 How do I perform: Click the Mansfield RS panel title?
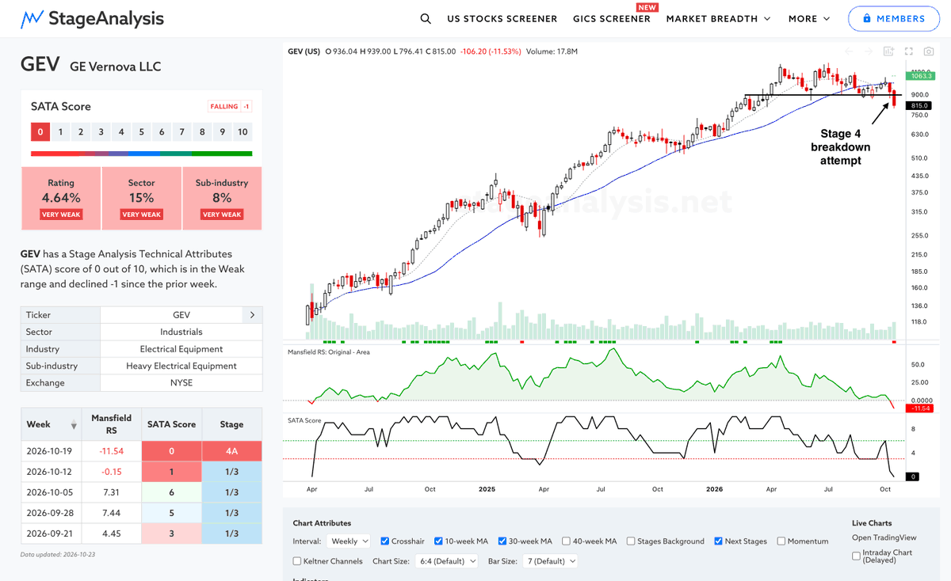click(329, 351)
